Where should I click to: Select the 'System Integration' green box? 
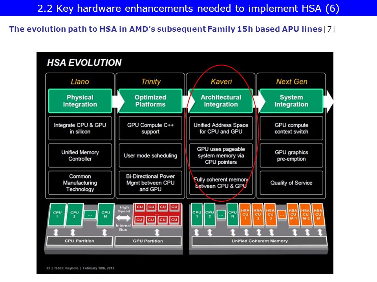(291, 101)
